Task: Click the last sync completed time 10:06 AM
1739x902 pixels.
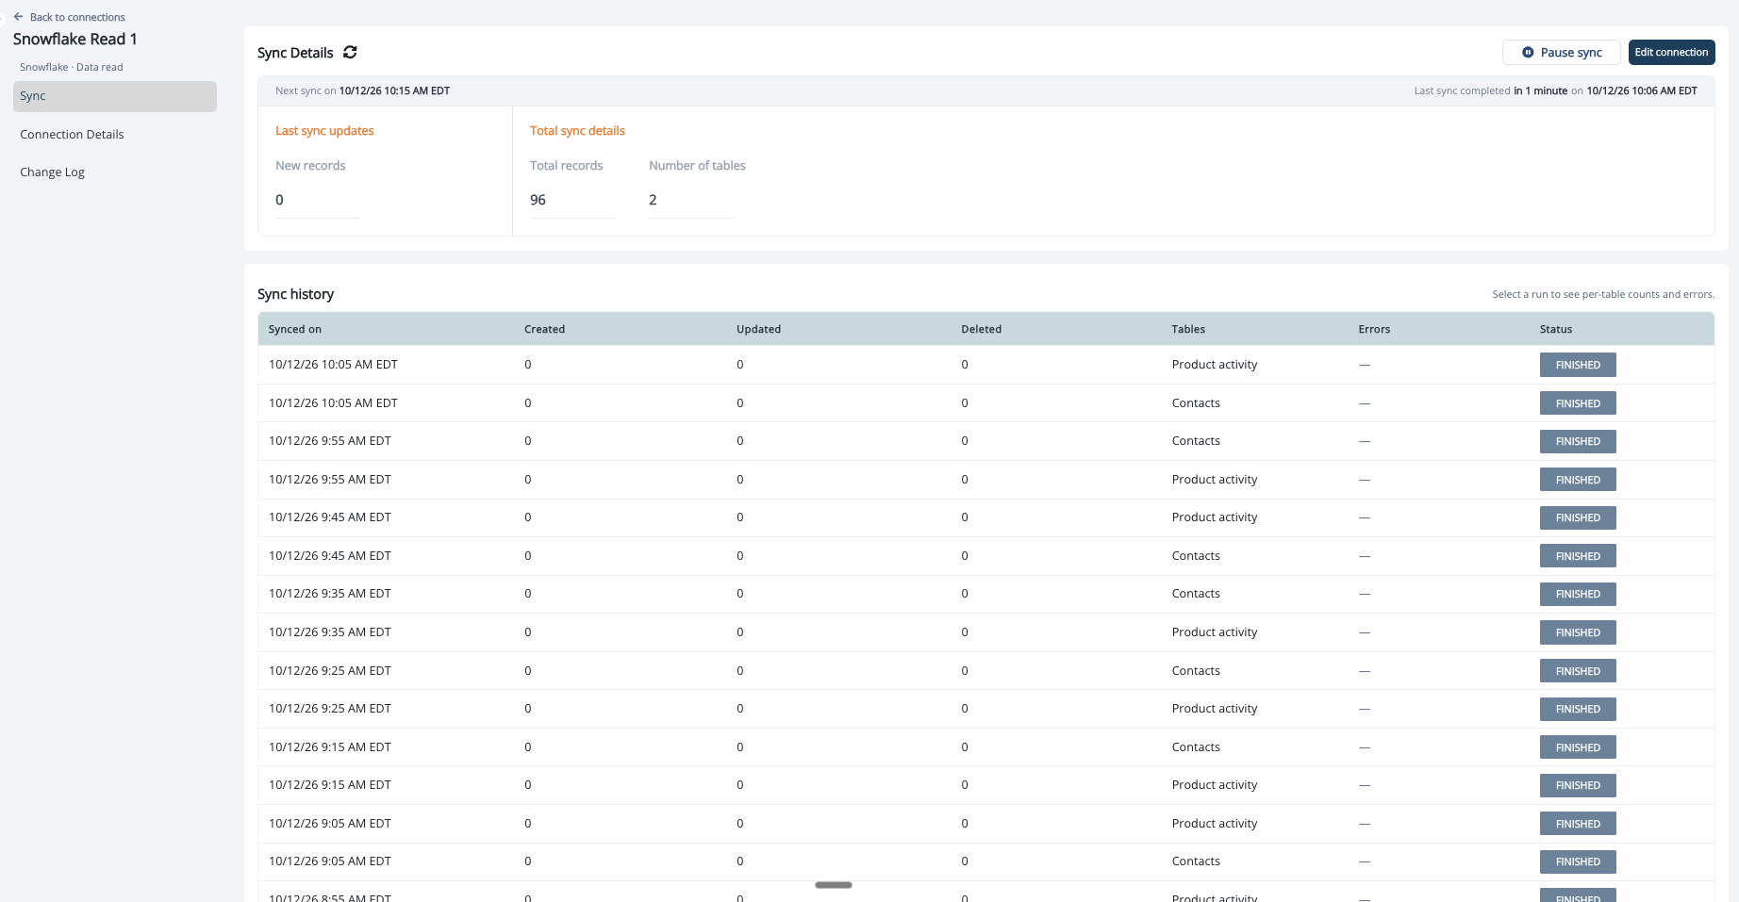Action: click(1642, 91)
